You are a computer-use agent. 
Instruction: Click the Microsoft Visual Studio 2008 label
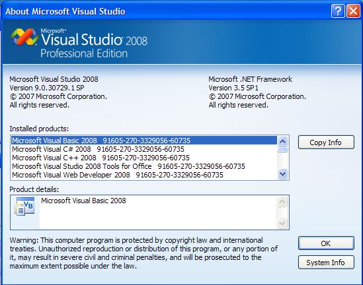pos(54,79)
